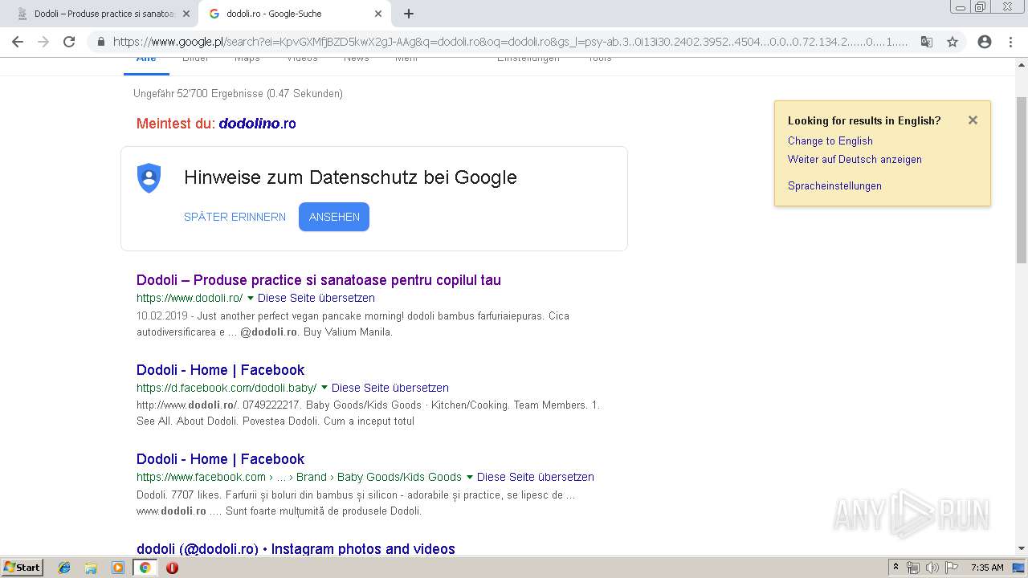Go back to previous page
The height and width of the screenshot is (578, 1028).
click(x=18, y=42)
